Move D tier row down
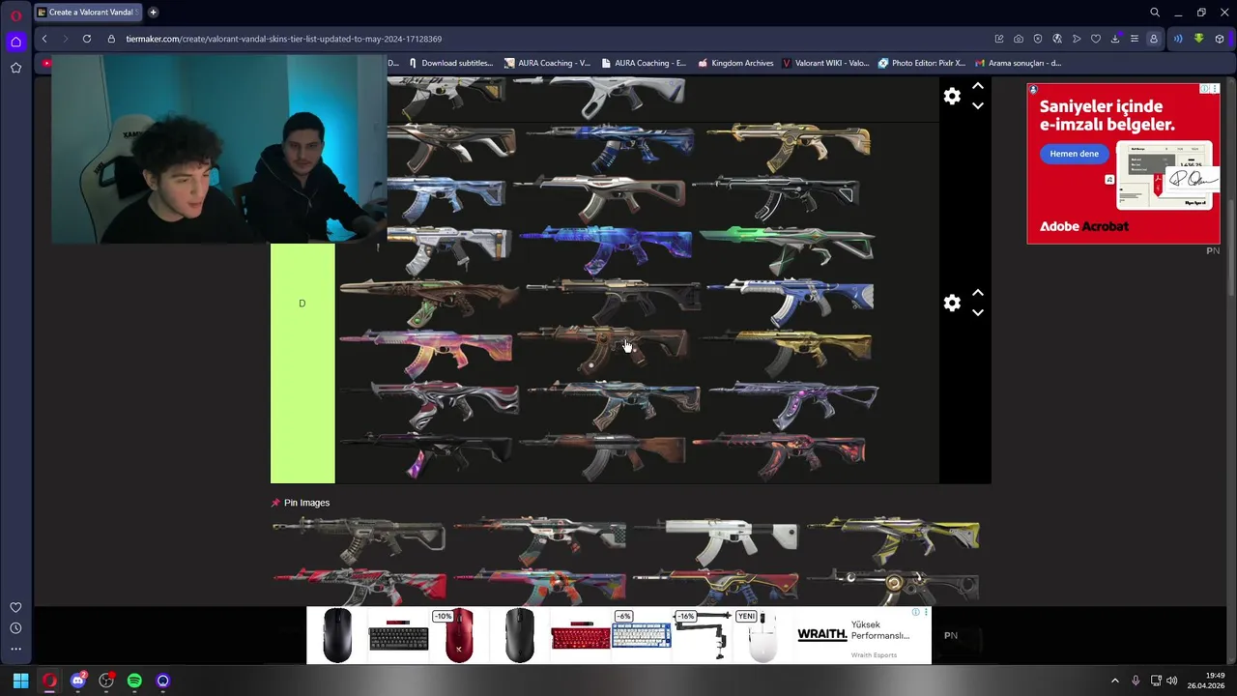The width and height of the screenshot is (1237, 696). [978, 312]
